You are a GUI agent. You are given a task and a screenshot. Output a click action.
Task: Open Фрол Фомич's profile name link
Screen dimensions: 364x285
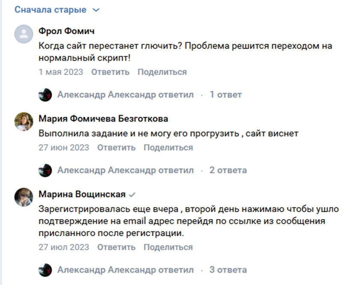[x=66, y=31]
